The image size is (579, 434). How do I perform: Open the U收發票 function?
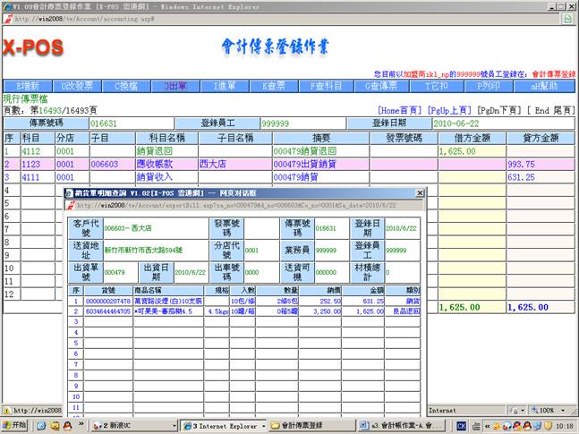(x=78, y=86)
